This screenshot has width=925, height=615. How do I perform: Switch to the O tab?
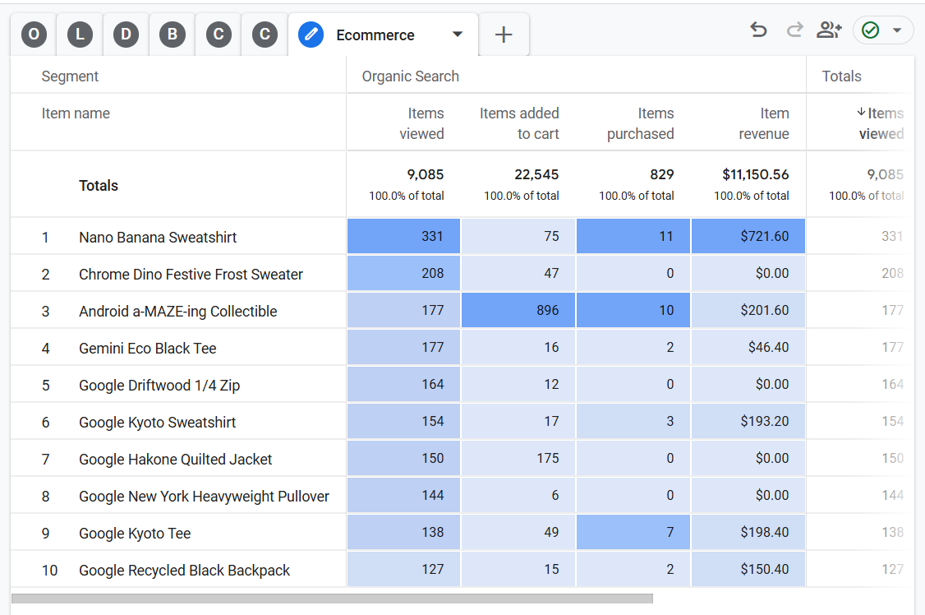point(34,35)
